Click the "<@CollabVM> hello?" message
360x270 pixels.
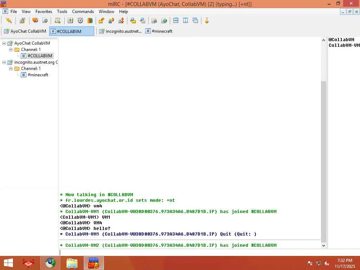[x=85, y=229]
